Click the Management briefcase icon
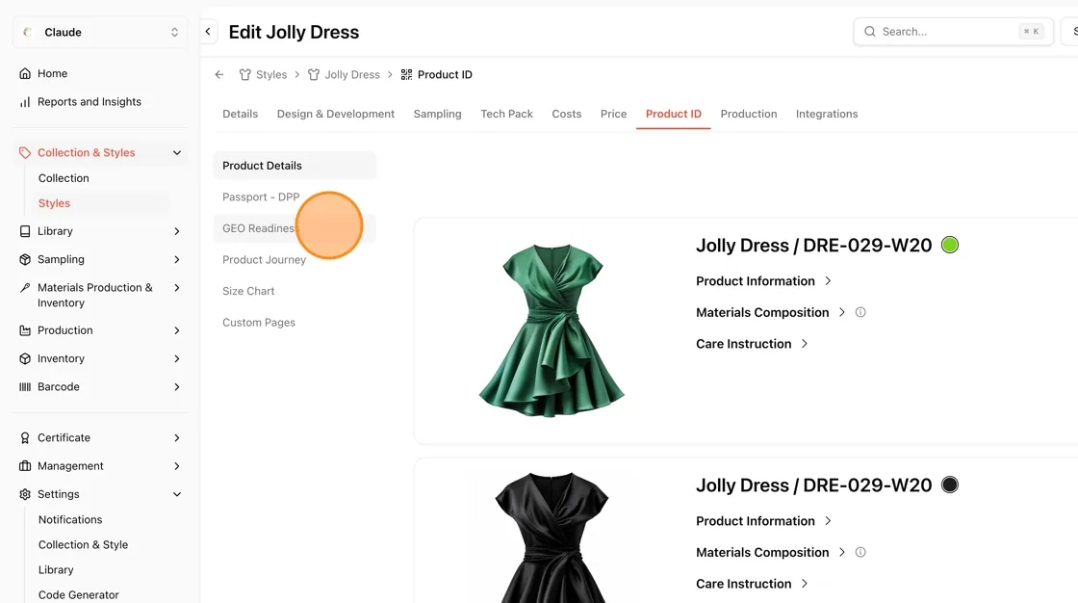The height and width of the screenshot is (603, 1078). (x=25, y=466)
